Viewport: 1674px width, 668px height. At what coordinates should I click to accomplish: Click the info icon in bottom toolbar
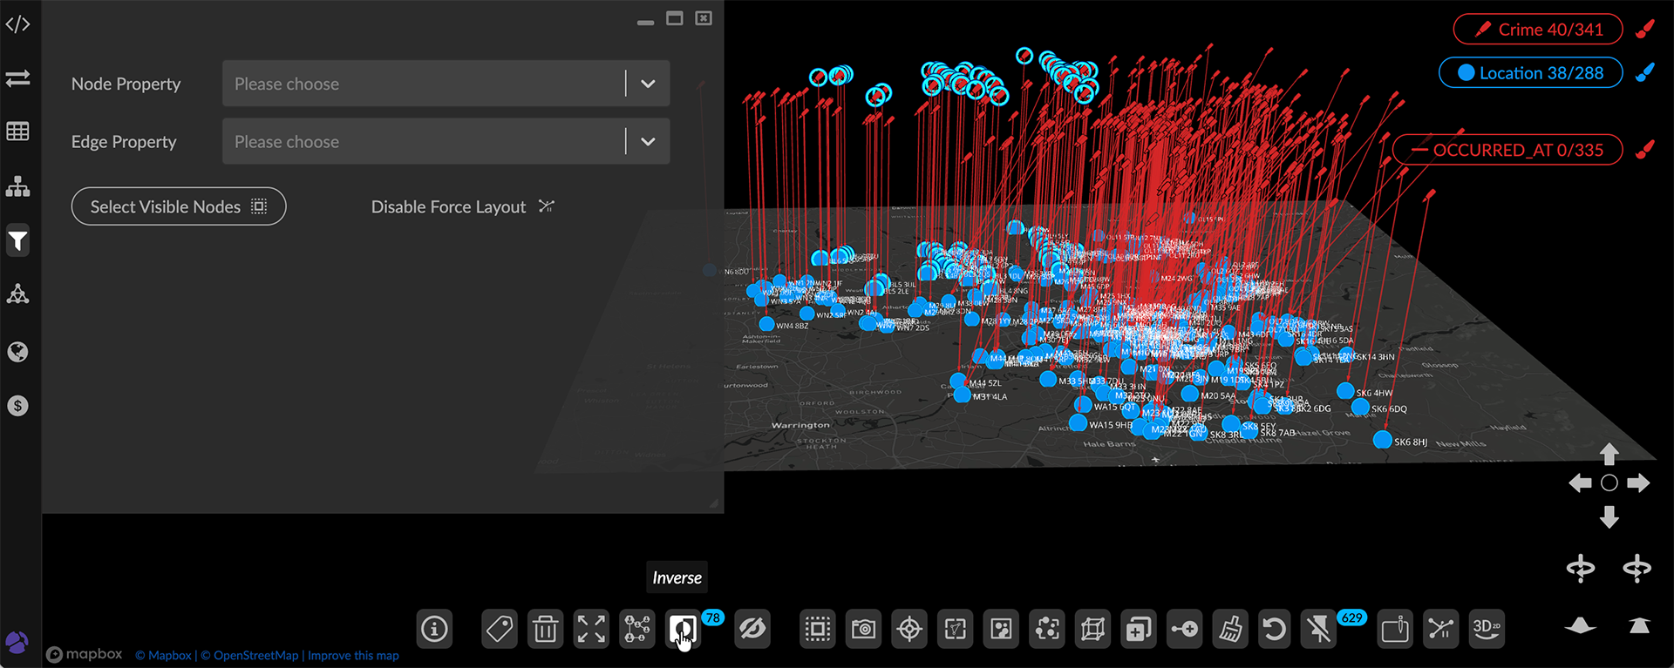434,629
